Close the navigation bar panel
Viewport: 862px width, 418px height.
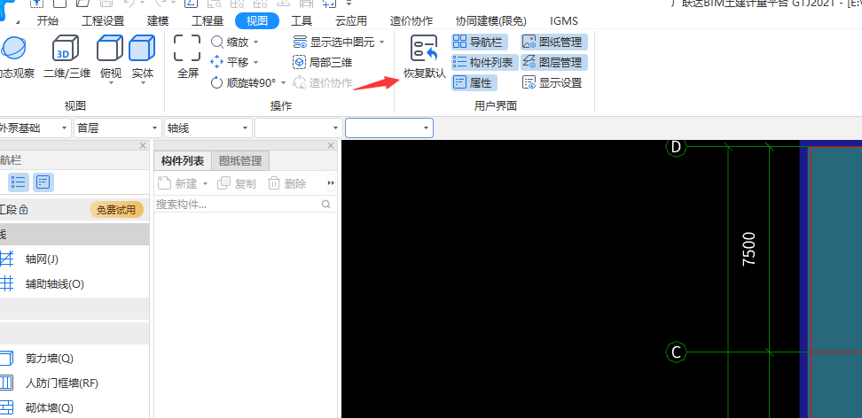143,145
